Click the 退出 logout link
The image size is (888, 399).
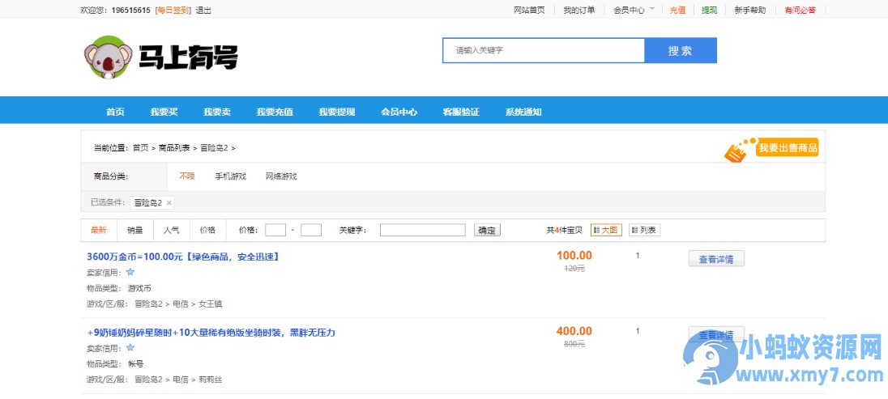pos(203,11)
